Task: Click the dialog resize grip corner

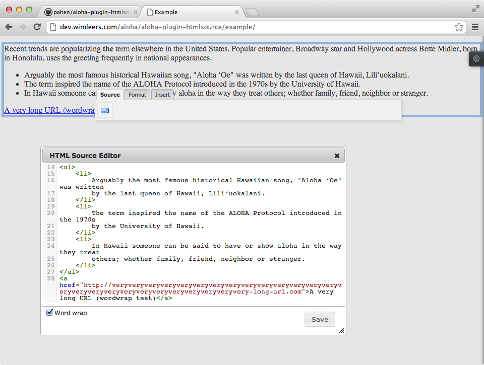Action: point(341,331)
